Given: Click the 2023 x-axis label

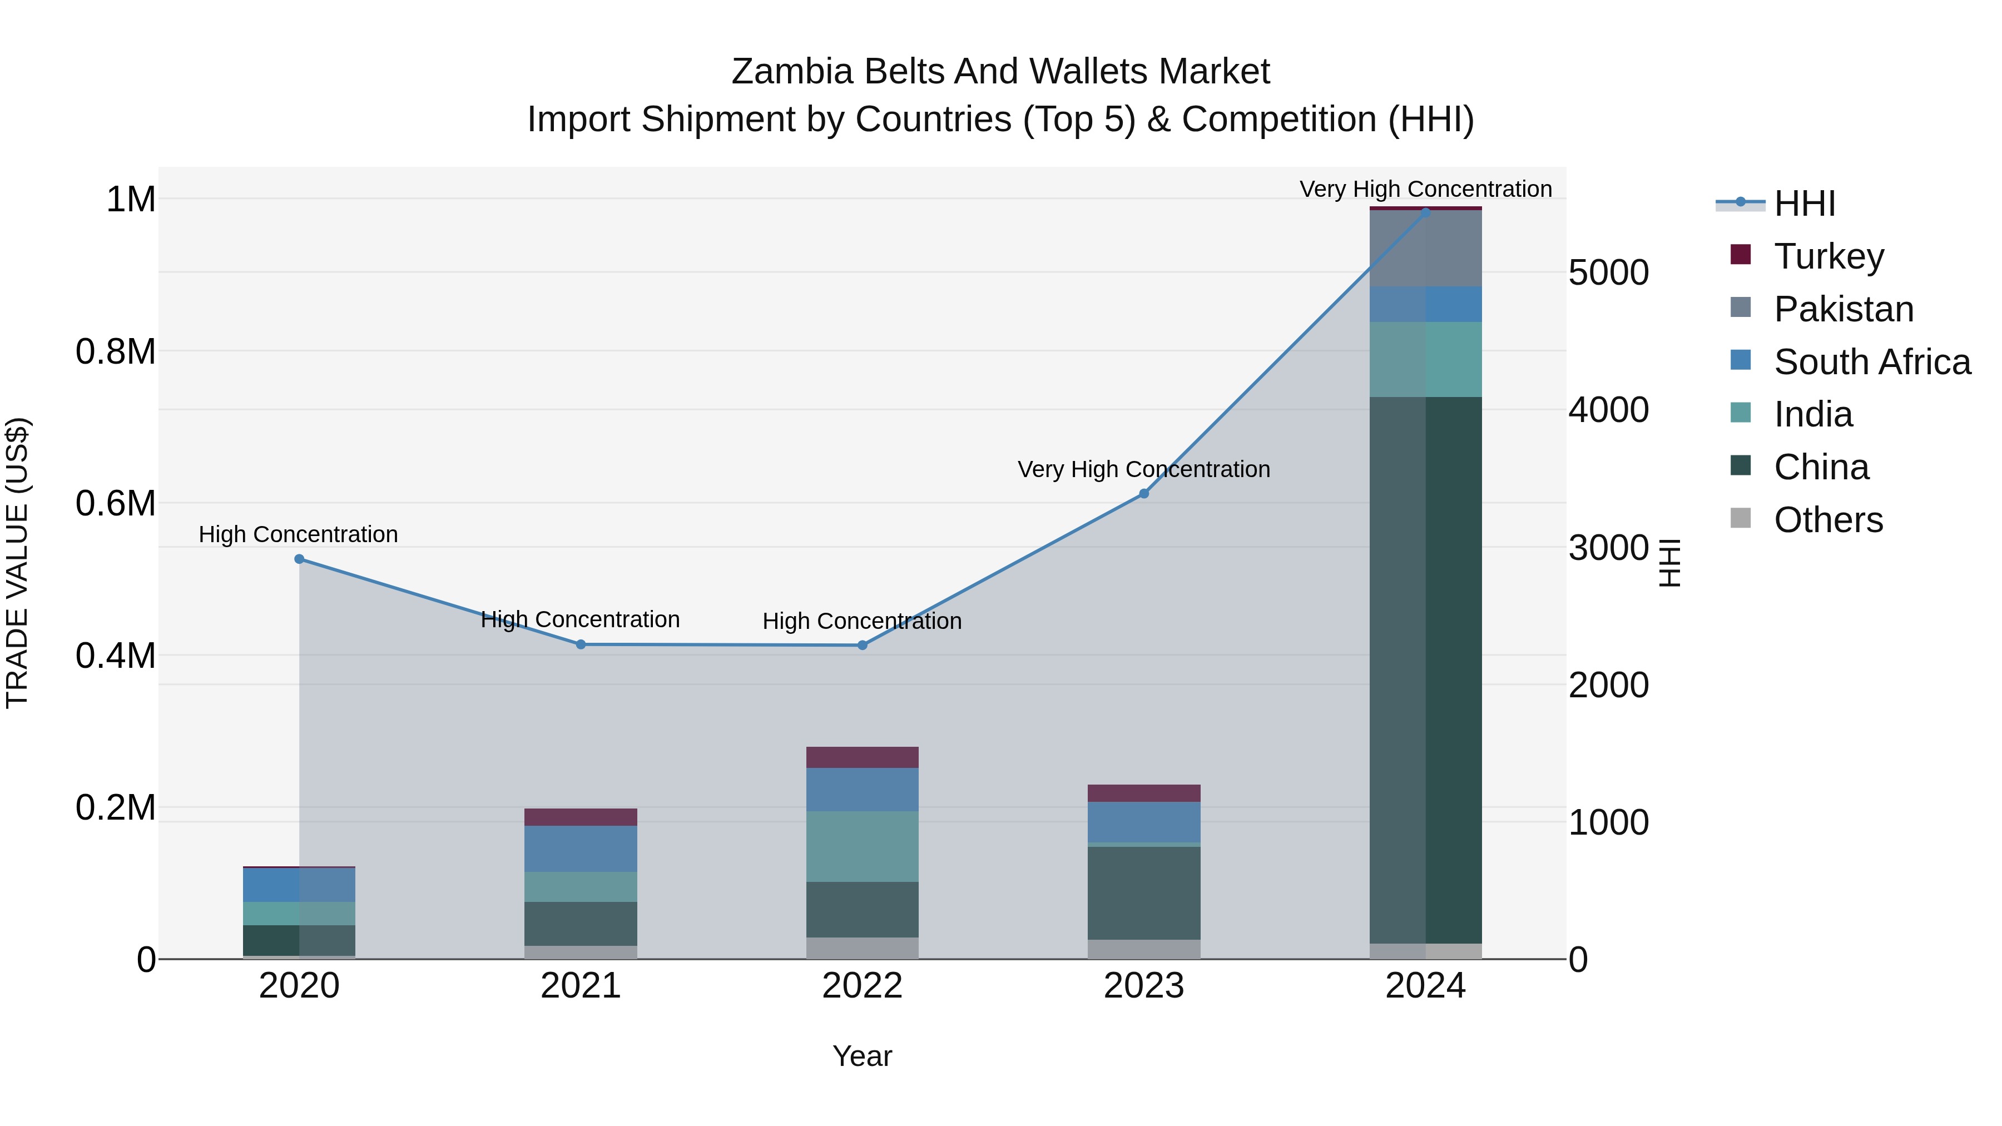Looking at the screenshot, I should click(1144, 986).
